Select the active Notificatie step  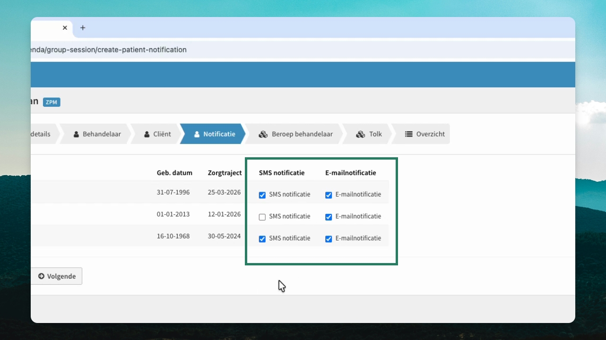tap(214, 134)
